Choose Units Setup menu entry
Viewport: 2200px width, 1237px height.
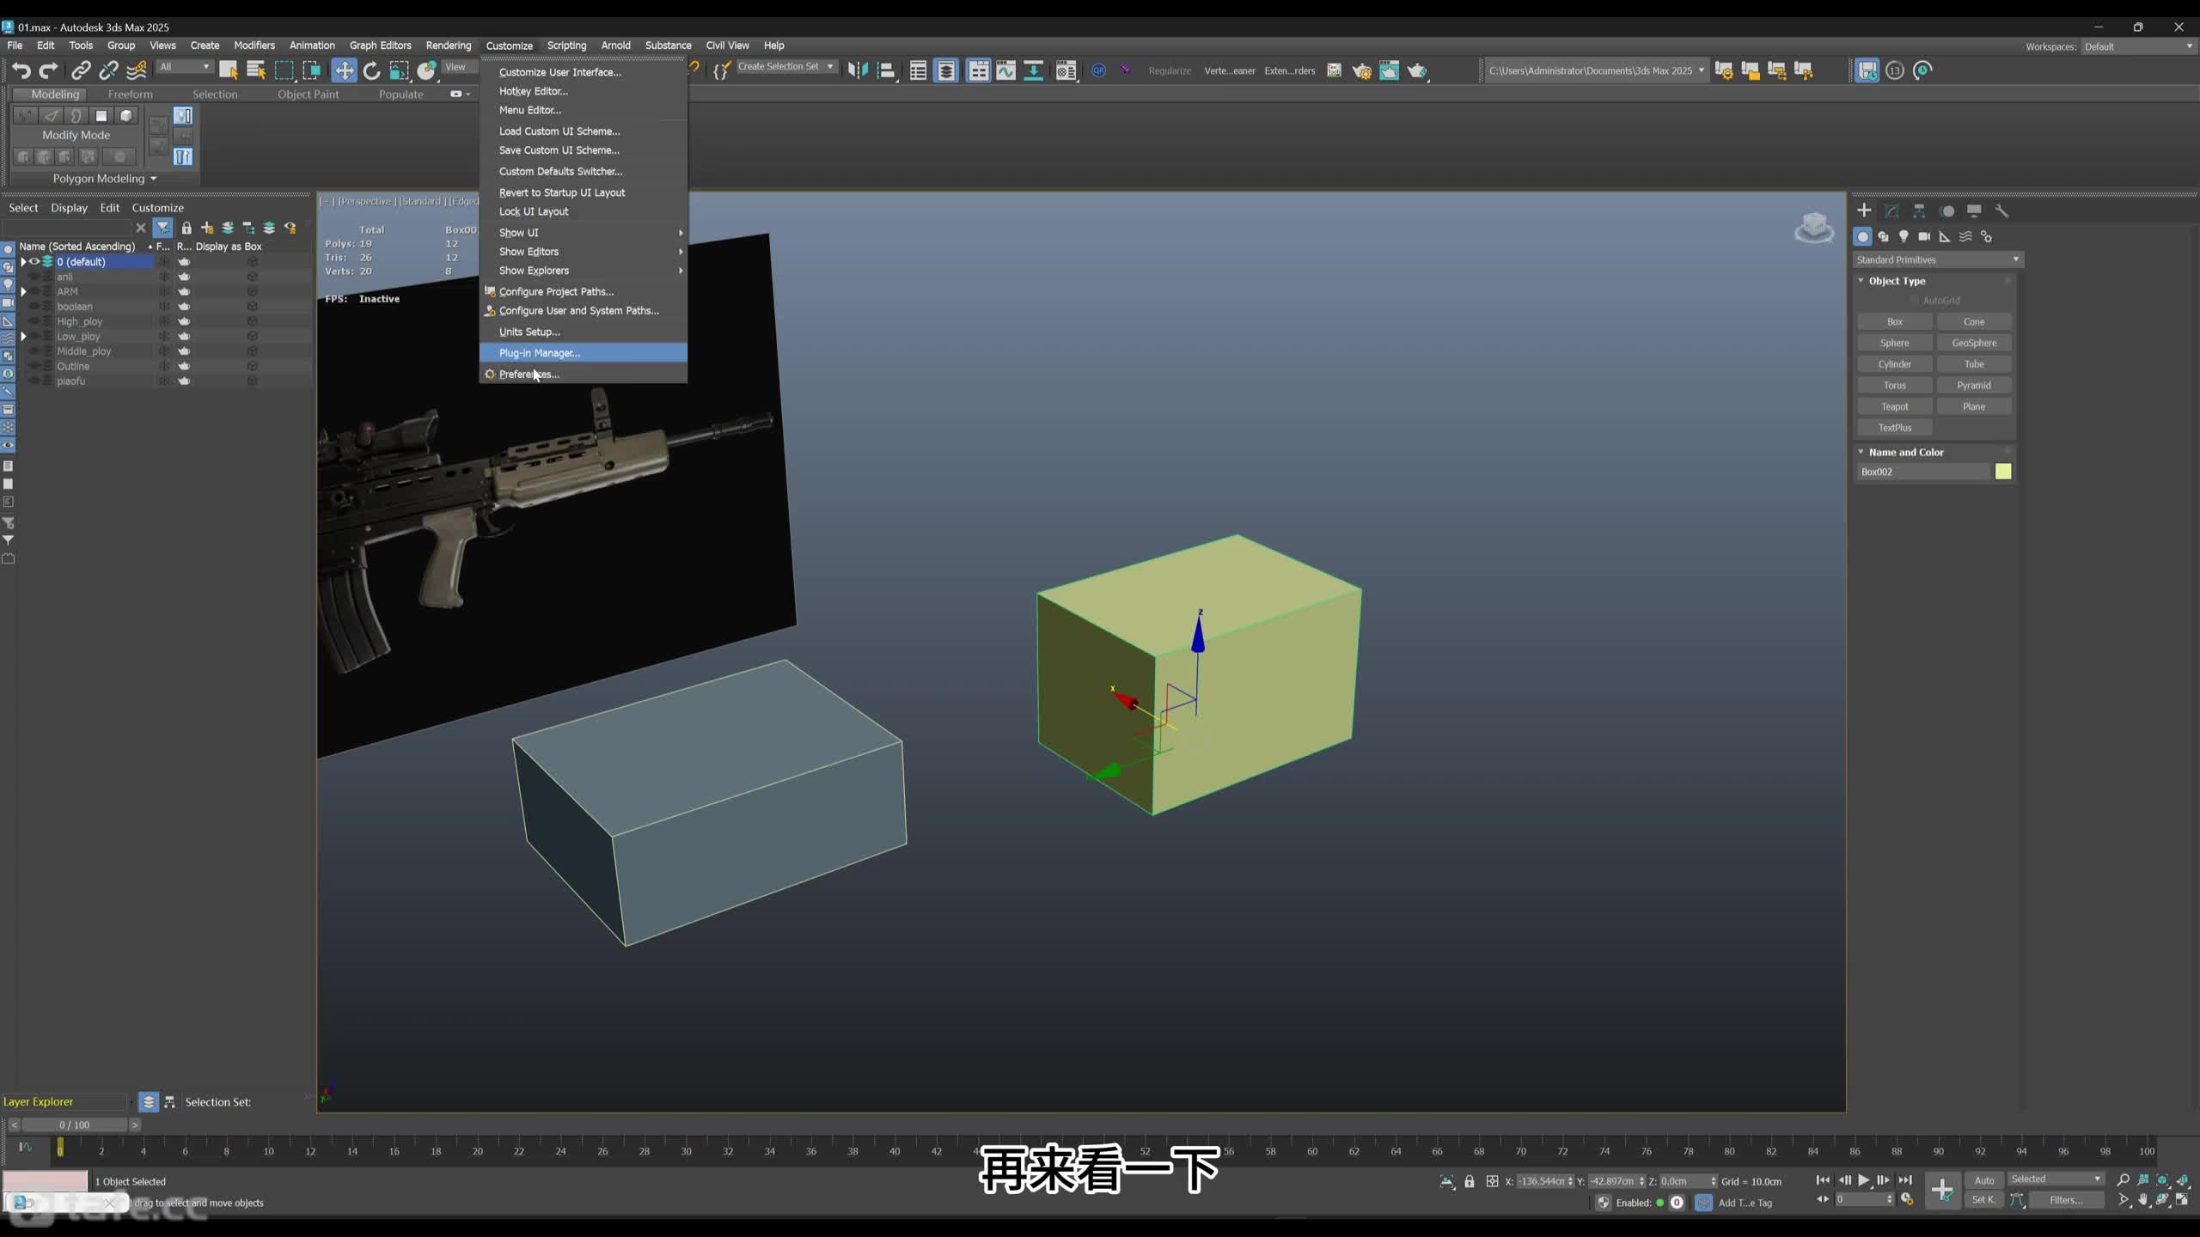[584, 332]
